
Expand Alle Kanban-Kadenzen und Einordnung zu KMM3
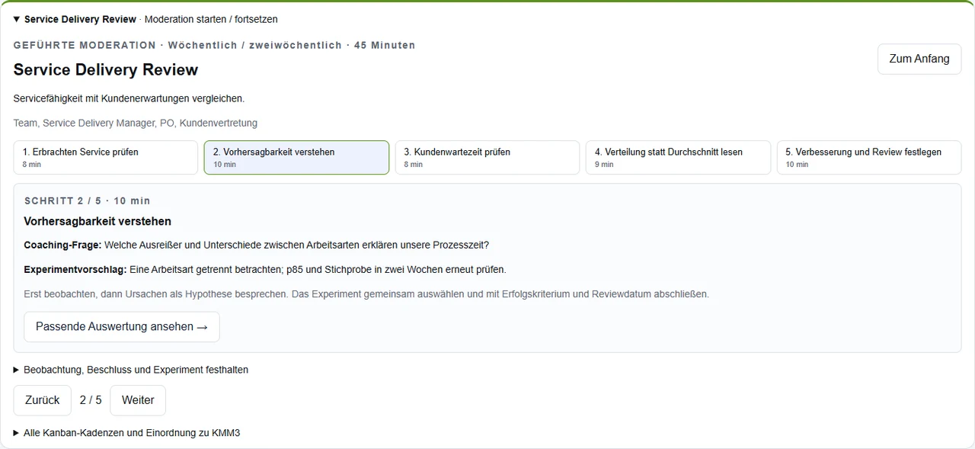(126, 433)
